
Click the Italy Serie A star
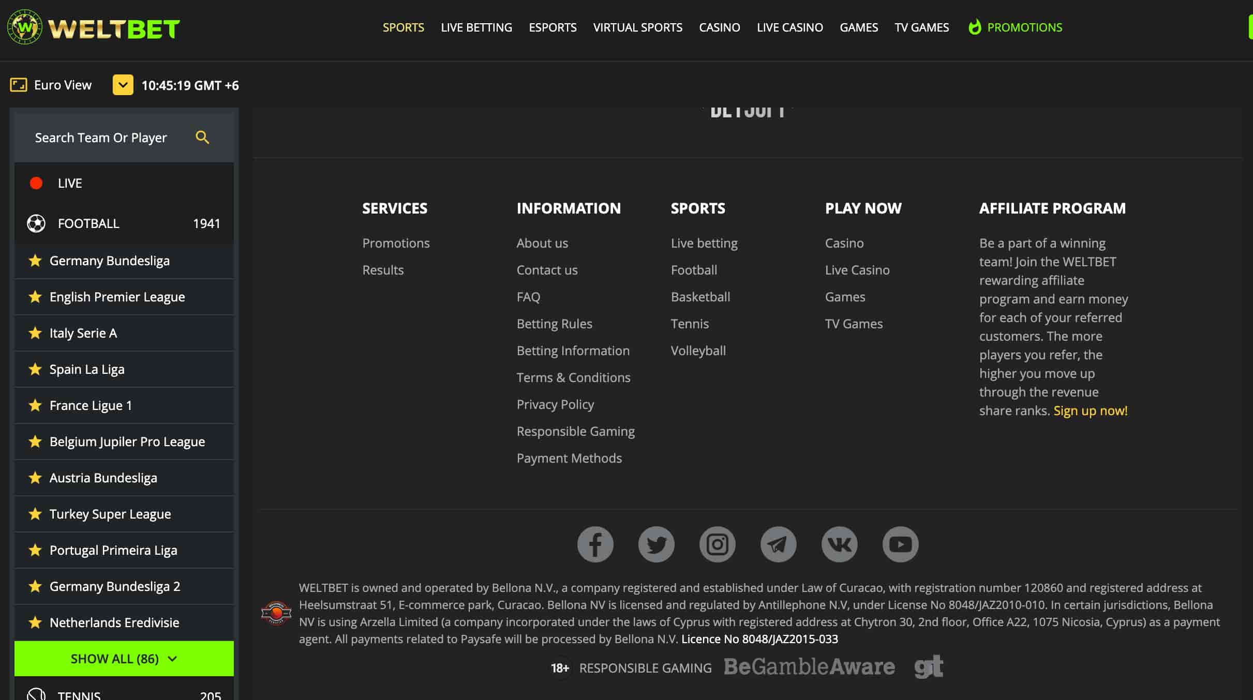[x=35, y=333]
